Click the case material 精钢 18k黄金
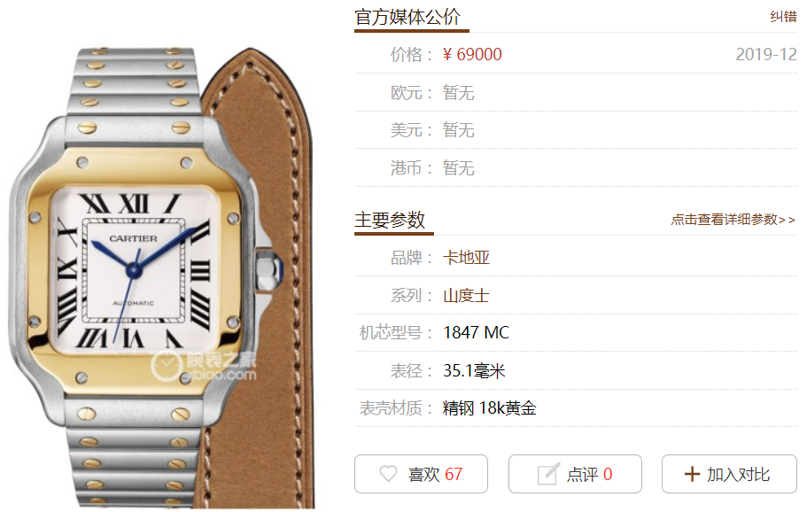Screen dimensions: 807x512 click(490, 408)
